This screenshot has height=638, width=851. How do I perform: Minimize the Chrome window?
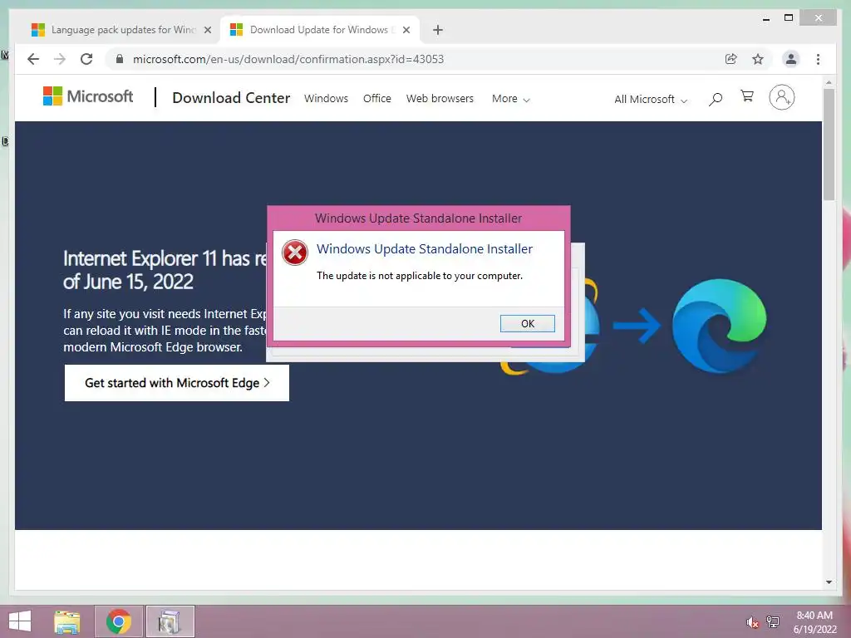click(765, 18)
